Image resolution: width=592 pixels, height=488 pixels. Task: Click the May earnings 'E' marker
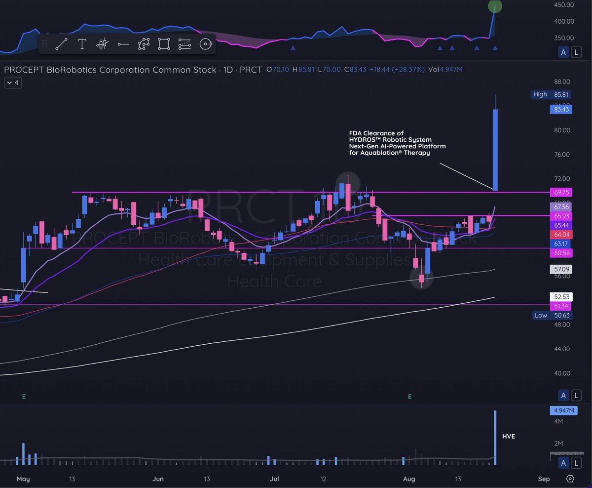(x=23, y=396)
